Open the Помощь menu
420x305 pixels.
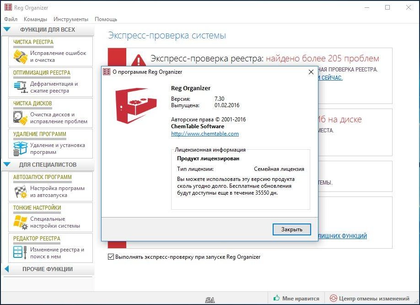[106, 19]
